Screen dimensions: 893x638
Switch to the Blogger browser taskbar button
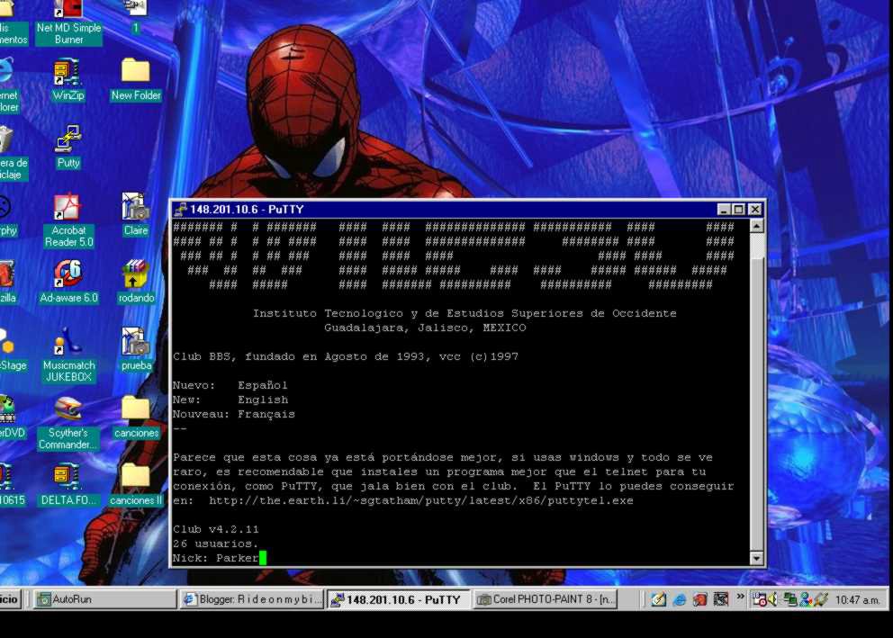(252, 599)
